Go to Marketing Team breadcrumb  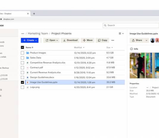(38, 33)
